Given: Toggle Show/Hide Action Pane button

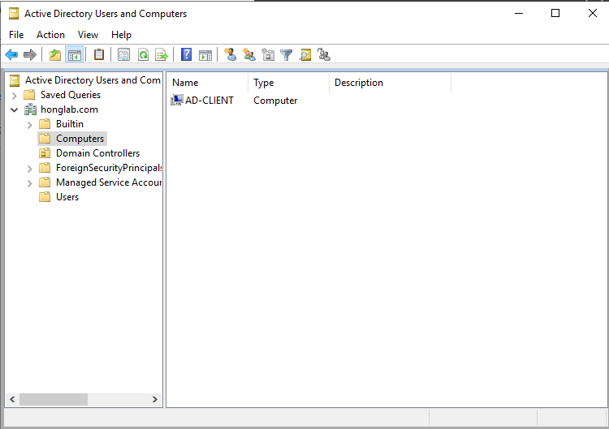Looking at the screenshot, I should [205, 54].
